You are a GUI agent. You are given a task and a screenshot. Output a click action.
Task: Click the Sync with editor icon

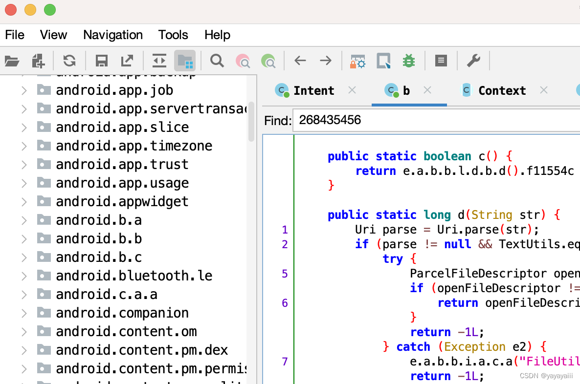(159, 61)
